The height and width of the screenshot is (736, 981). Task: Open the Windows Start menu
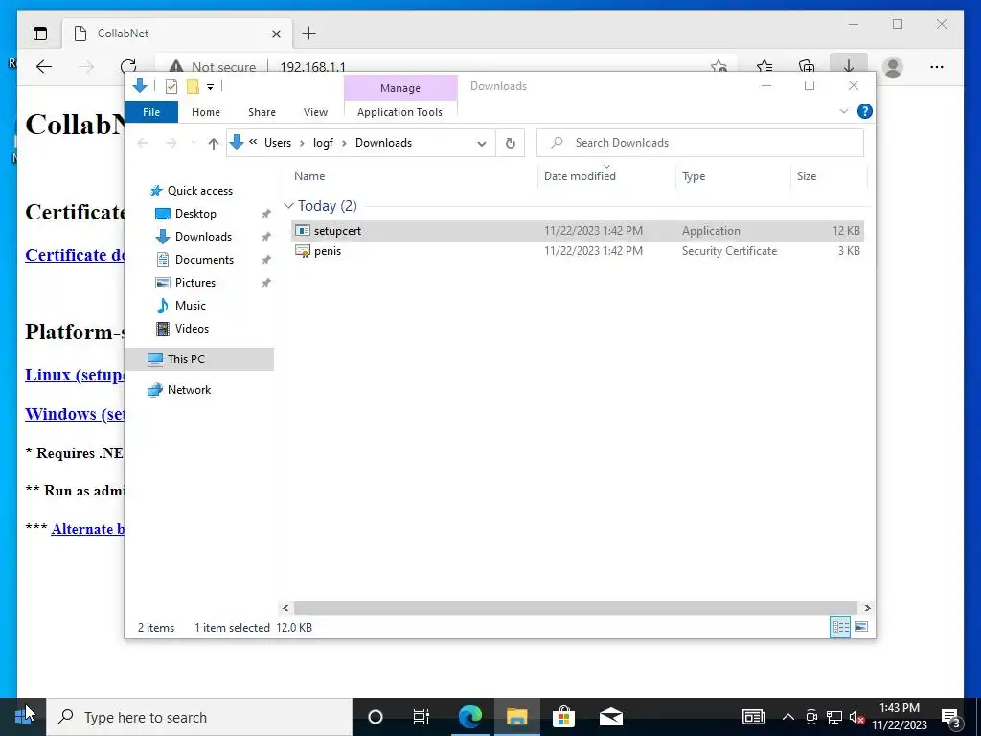tap(23, 717)
